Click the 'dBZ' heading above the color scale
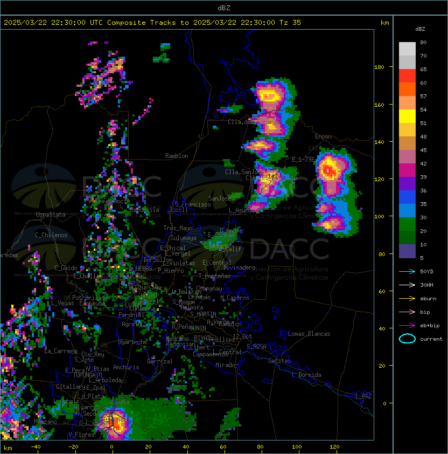The image size is (448, 454). coord(420,29)
